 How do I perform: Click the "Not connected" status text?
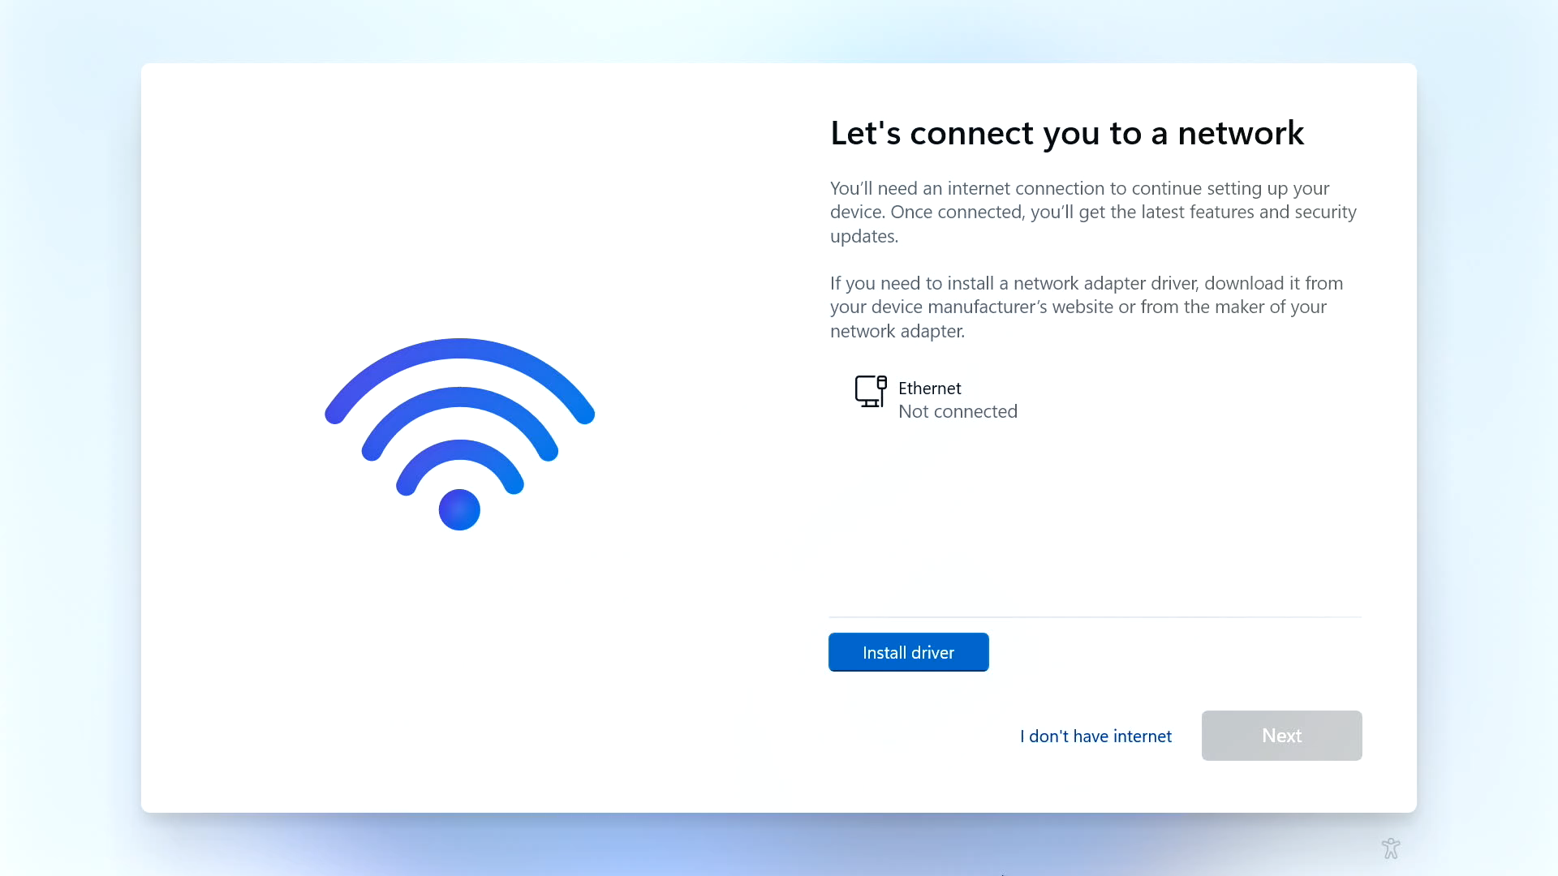click(958, 411)
